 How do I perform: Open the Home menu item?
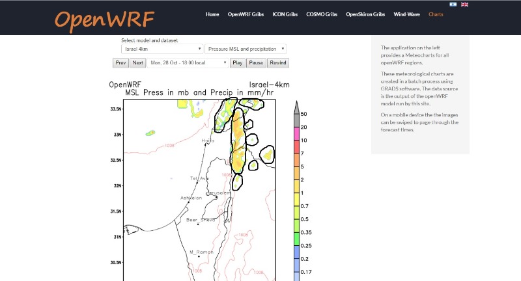pyautogui.click(x=212, y=14)
